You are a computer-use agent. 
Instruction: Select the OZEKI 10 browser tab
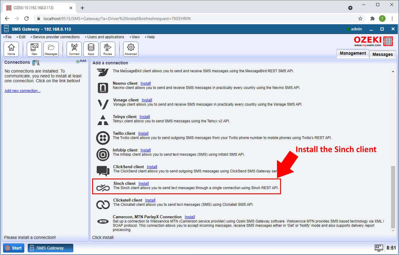point(39,8)
